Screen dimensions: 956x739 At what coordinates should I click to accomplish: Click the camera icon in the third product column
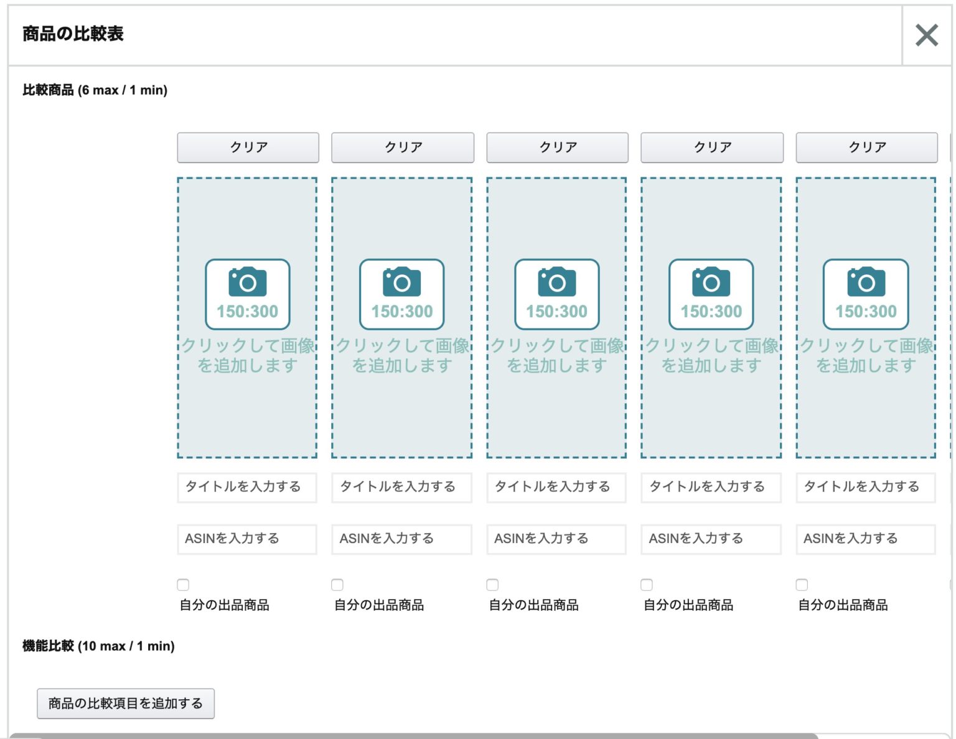pos(556,283)
